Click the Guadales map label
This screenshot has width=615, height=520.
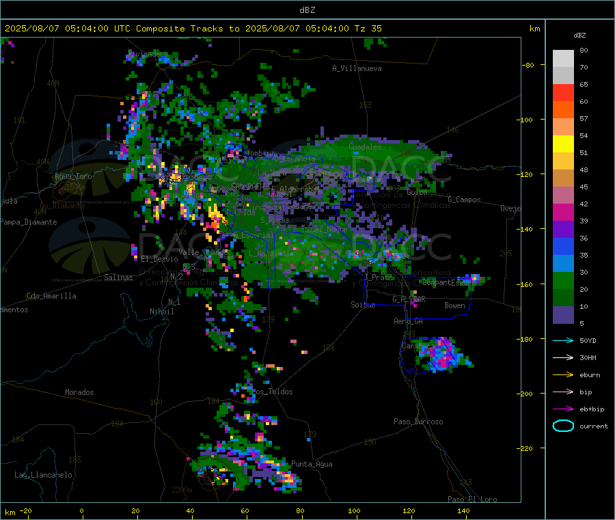coord(365,147)
